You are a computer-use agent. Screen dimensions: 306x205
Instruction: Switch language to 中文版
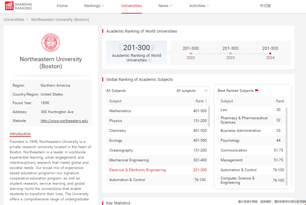point(265,6)
